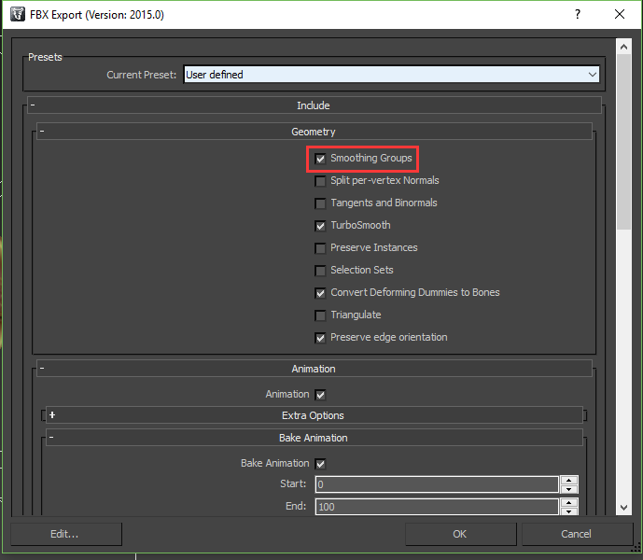Viewport: 643px width, 560px height.
Task: Increase Start value with up spinner
Action: pos(568,481)
